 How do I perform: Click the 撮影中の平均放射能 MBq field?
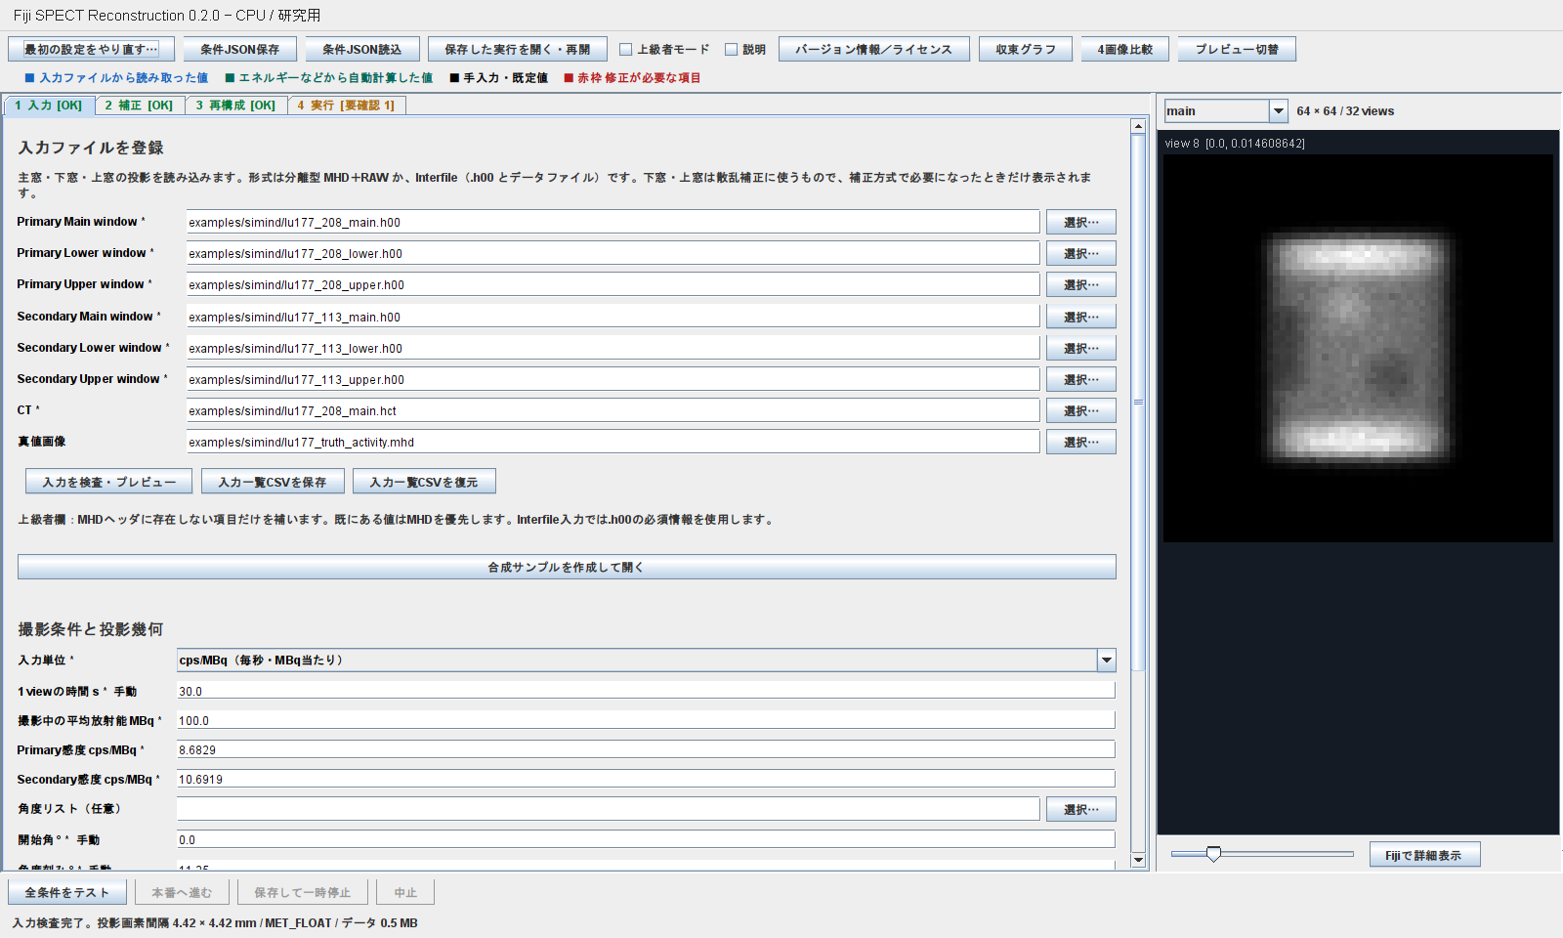click(646, 720)
